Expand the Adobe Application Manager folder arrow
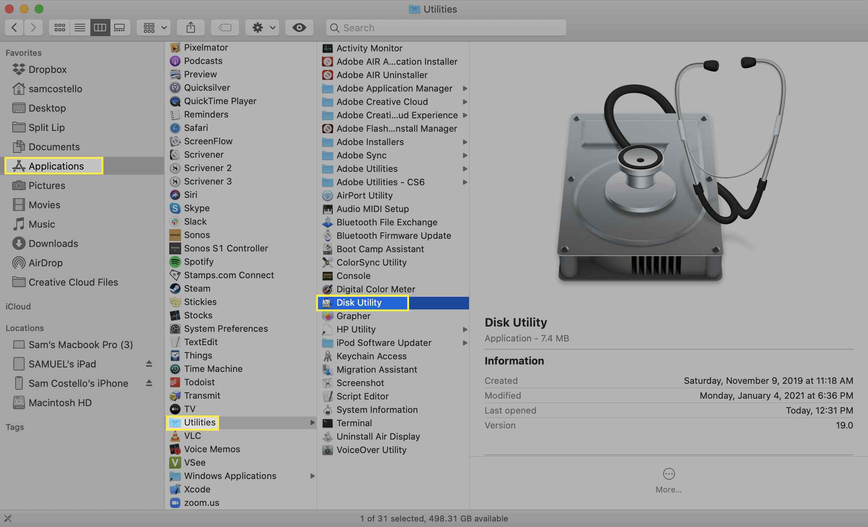The image size is (868, 527). tap(465, 89)
